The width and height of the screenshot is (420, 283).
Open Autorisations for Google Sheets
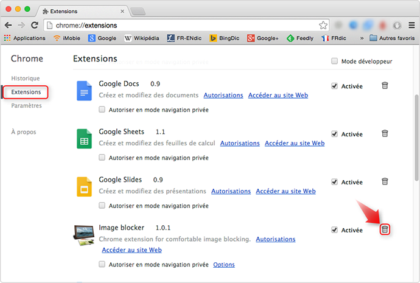pos(240,143)
